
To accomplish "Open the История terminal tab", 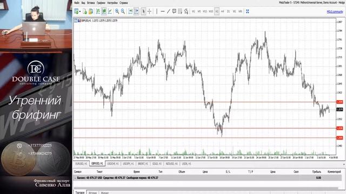I will coord(92,193).
